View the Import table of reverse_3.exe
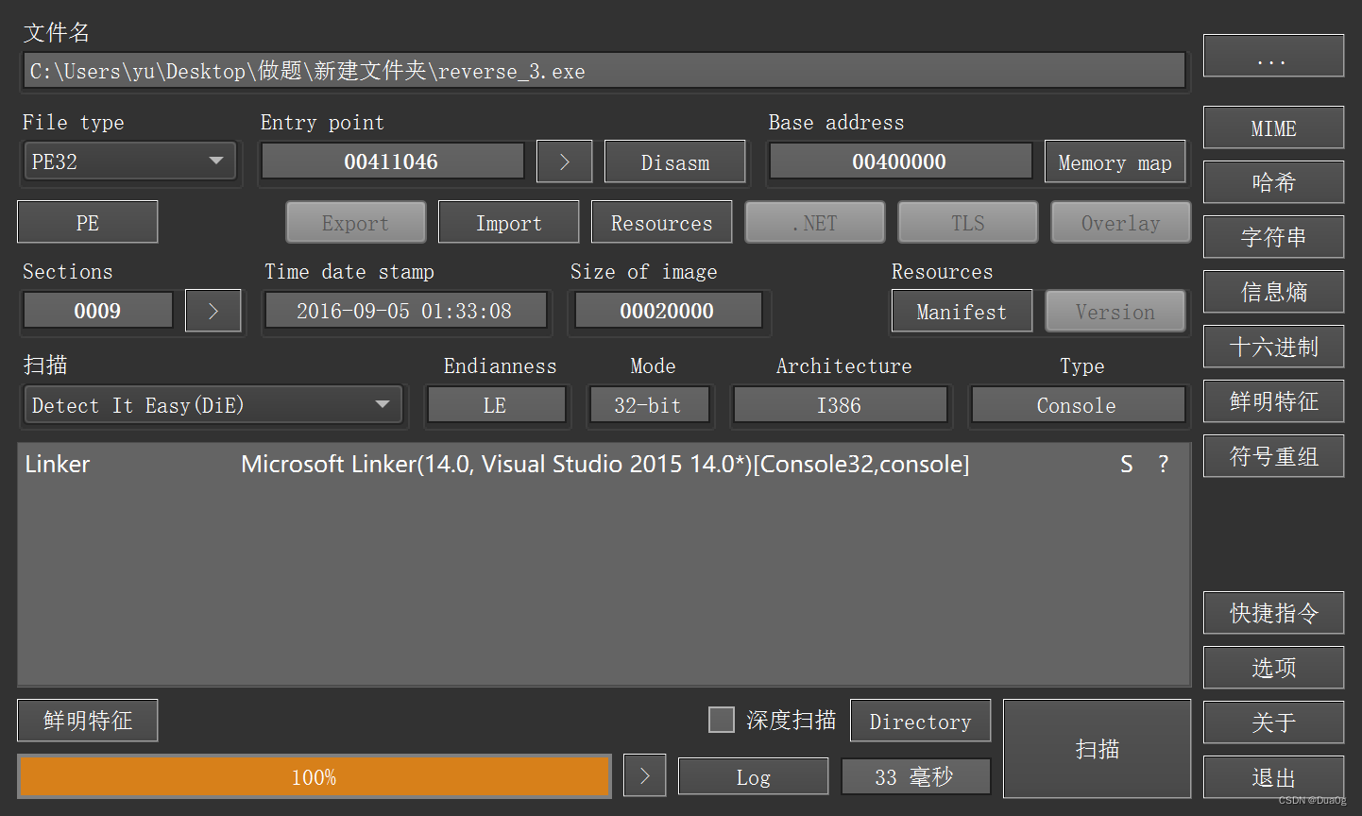The height and width of the screenshot is (816, 1362). pos(508,222)
